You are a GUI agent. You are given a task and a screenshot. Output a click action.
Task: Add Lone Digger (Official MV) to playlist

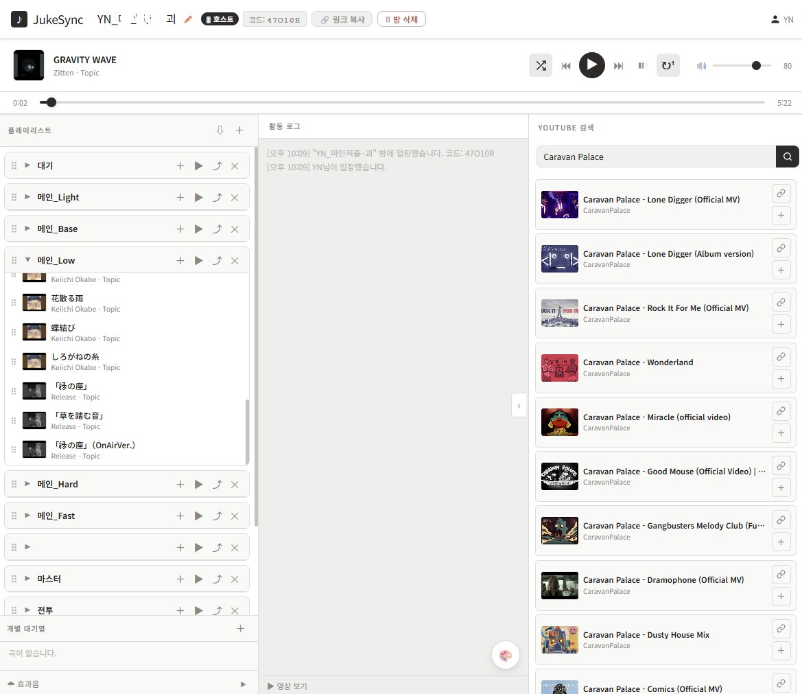[x=781, y=216]
